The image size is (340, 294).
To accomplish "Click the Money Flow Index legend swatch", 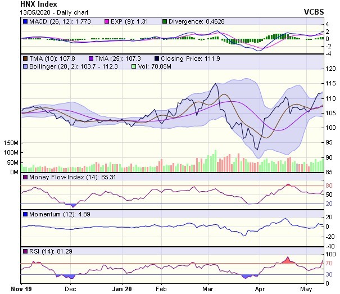I will [x=25, y=177].
